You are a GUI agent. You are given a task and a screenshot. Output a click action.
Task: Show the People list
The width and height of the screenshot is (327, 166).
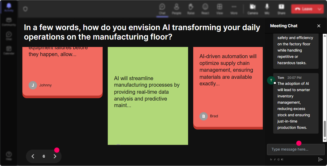(x=177, y=9)
